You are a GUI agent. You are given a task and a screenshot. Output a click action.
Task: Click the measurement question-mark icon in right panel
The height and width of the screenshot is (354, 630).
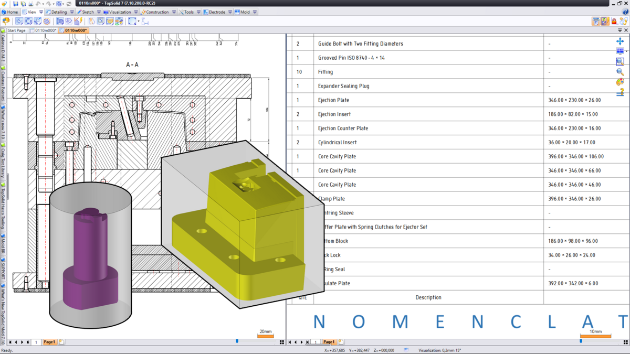[621, 93]
